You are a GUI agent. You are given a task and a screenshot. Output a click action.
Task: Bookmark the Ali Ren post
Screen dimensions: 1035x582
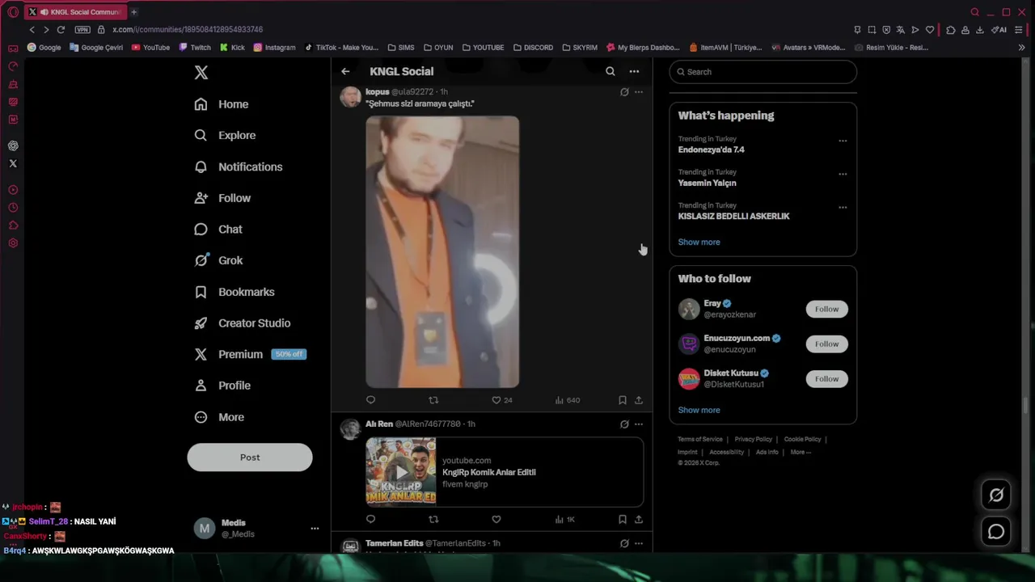(x=623, y=519)
